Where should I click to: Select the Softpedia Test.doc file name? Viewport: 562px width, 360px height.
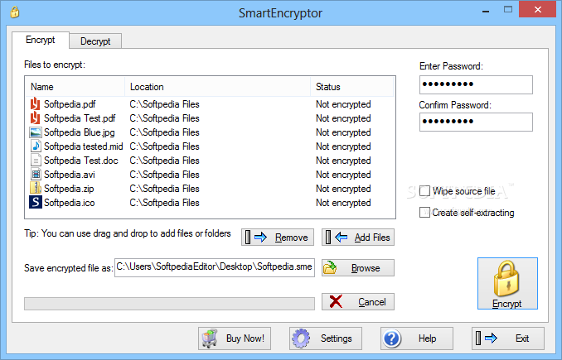coord(81,161)
